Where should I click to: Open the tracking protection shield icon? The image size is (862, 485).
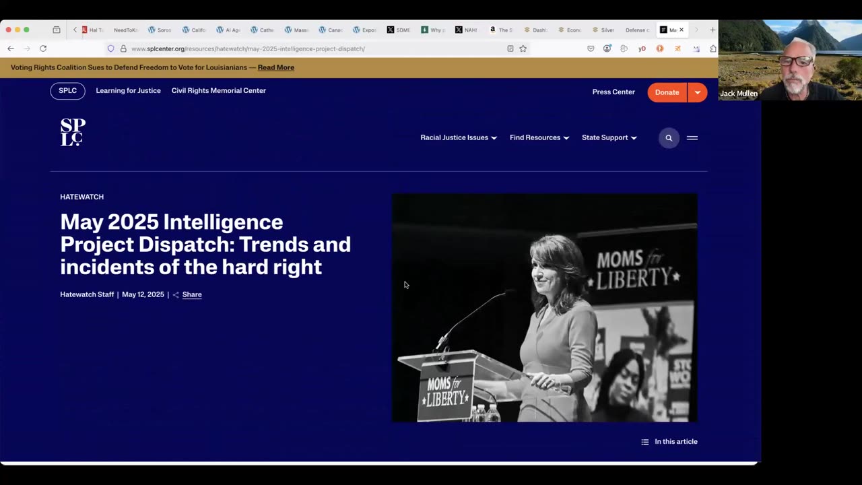pyautogui.click(x=111, y=48)
